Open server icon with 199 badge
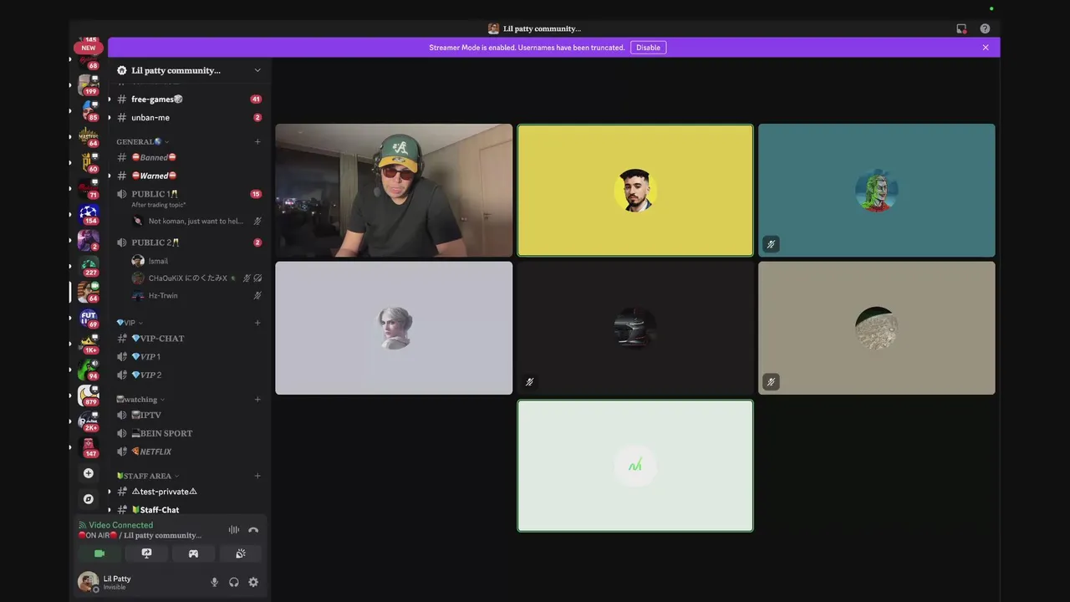 pos(89,84)
